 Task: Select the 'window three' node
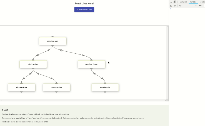tap(91, 64)
